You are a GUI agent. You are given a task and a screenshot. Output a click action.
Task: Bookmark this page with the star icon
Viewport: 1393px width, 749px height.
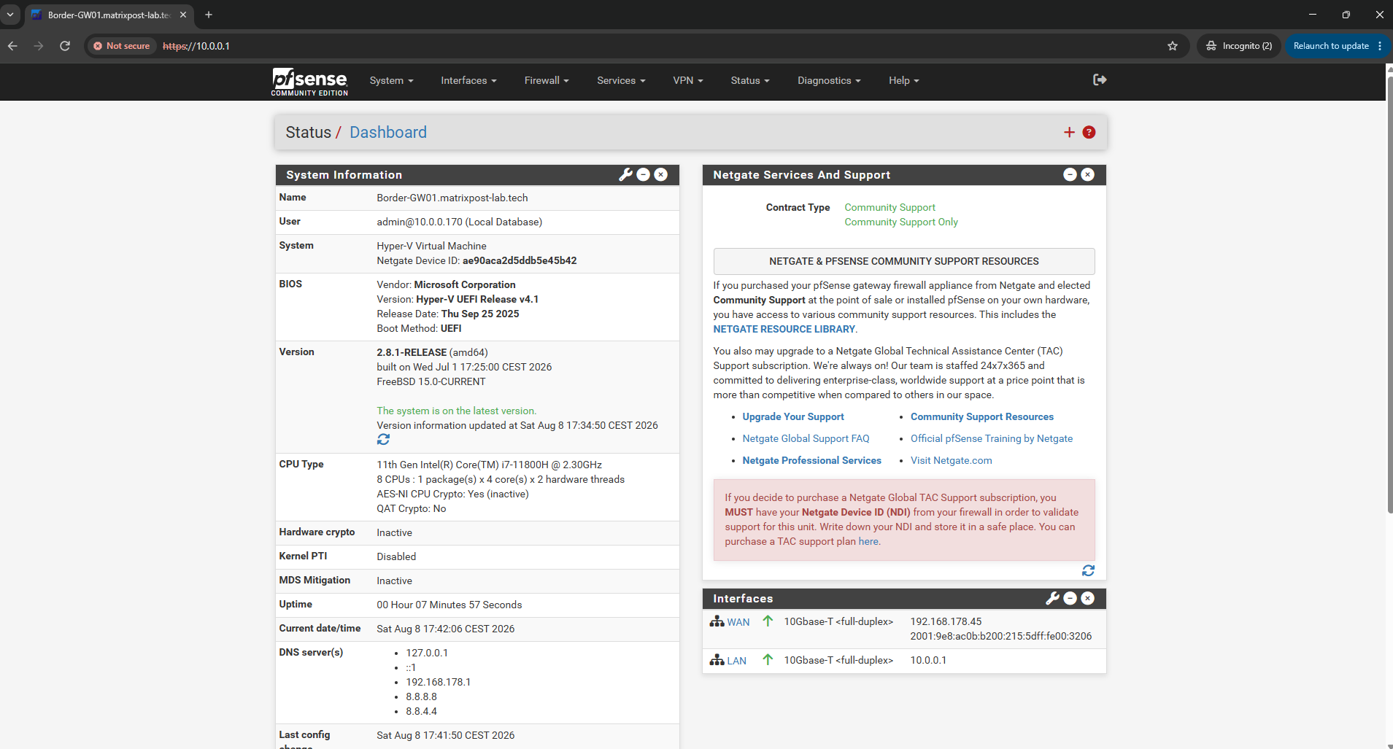[x=1173, y=46]
